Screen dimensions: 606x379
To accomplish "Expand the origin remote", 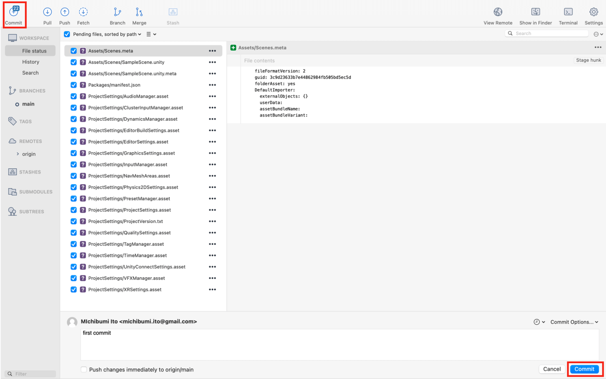I will [18, 154].
